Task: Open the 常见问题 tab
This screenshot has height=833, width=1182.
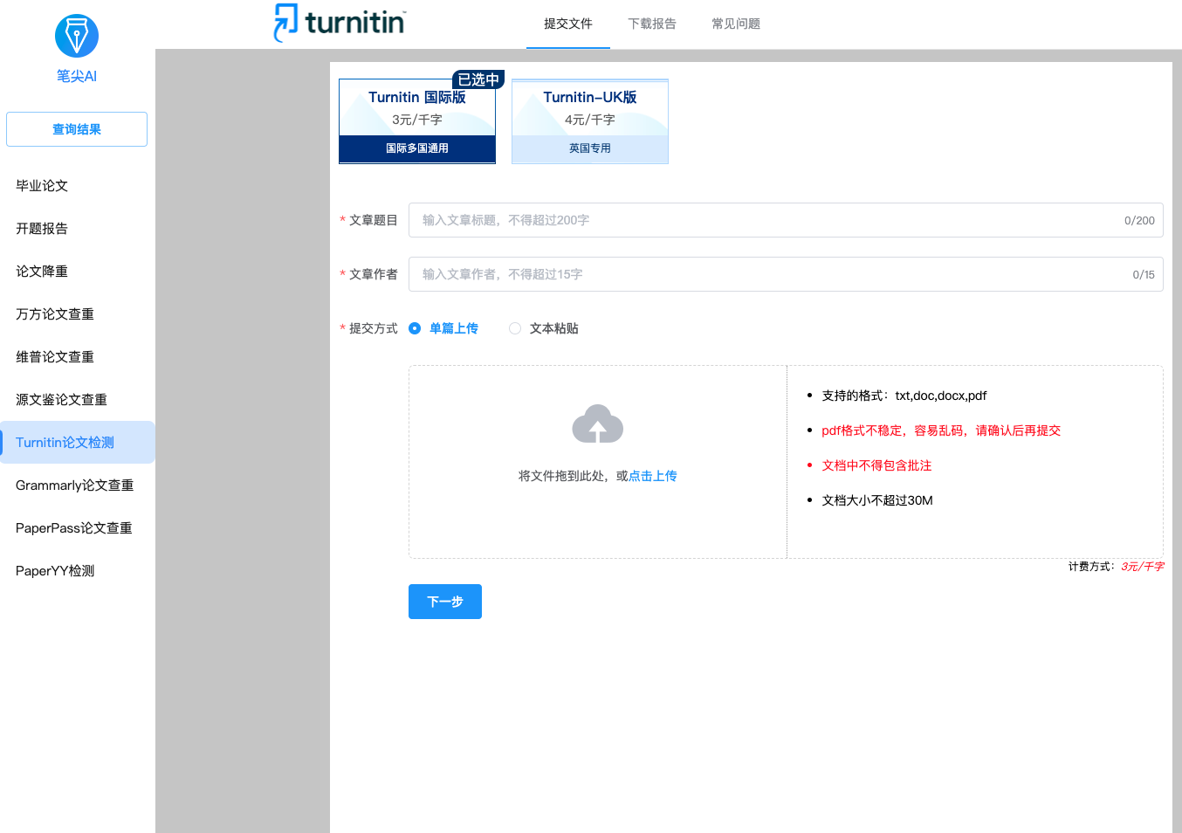Action: (x=736, y=24)
